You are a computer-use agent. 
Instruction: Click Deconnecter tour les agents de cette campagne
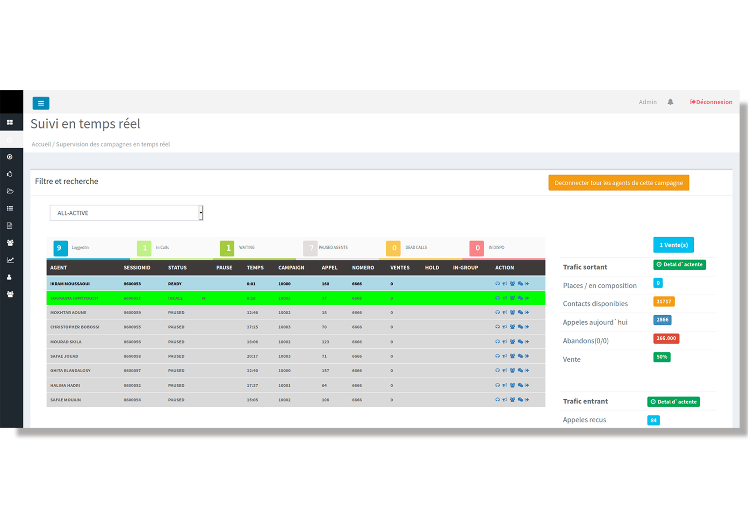619,183
